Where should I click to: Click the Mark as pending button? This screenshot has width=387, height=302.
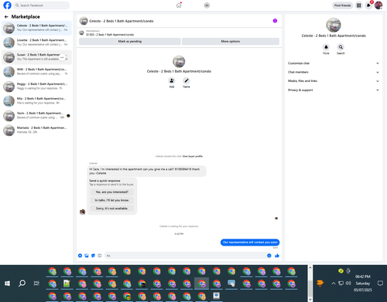click(130, 42)
